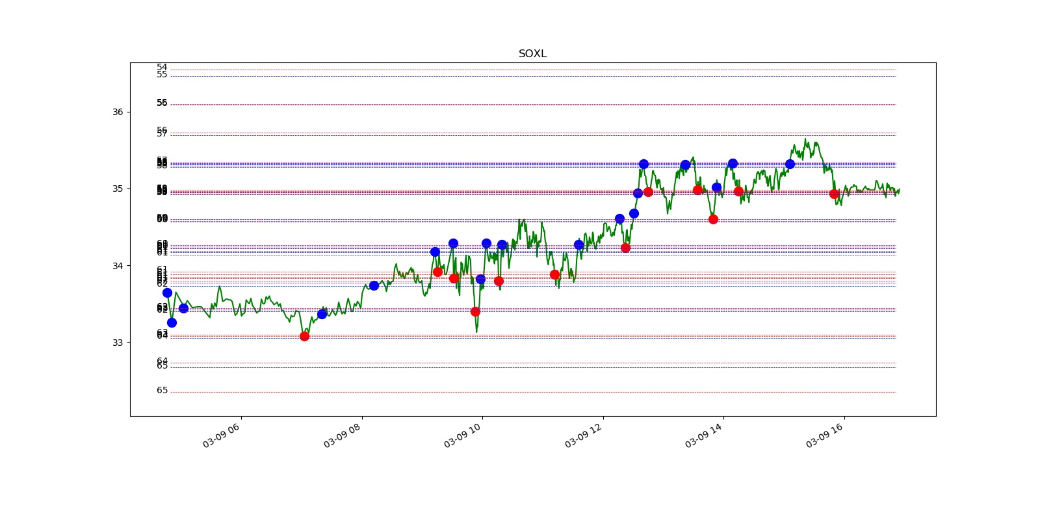Screen dimensions: 1040x520
Task: Click the lowest level label 65
Action: point(162,391)
